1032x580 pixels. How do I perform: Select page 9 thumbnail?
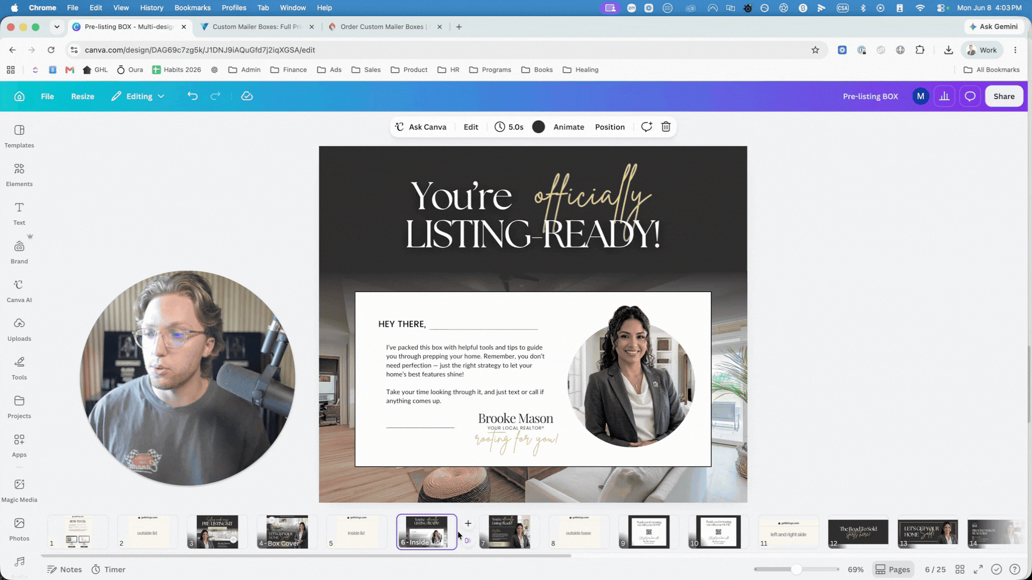pos(649,532)
